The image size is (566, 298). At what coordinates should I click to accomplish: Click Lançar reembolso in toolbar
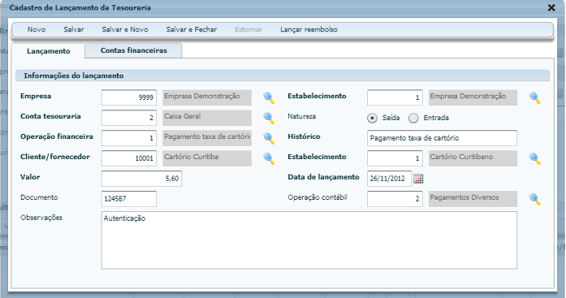(x=309, y=29)
